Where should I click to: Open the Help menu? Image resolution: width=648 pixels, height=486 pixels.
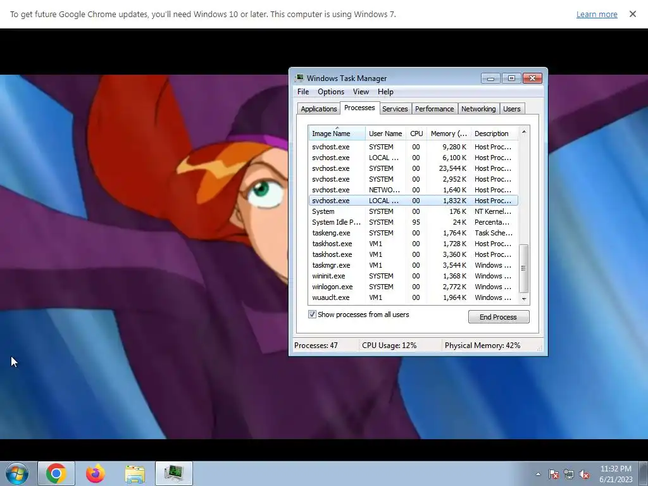pos(385,92)
